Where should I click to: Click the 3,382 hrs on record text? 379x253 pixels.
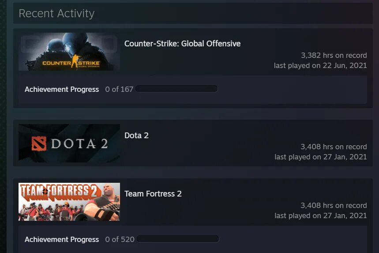click(334, 55)
